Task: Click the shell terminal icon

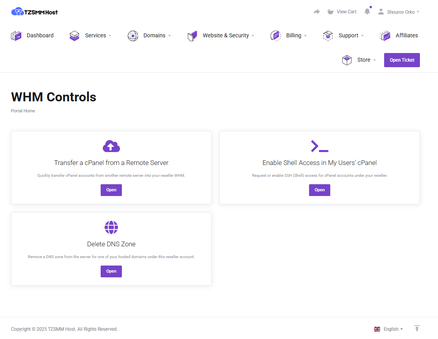Action: point(319,146)
